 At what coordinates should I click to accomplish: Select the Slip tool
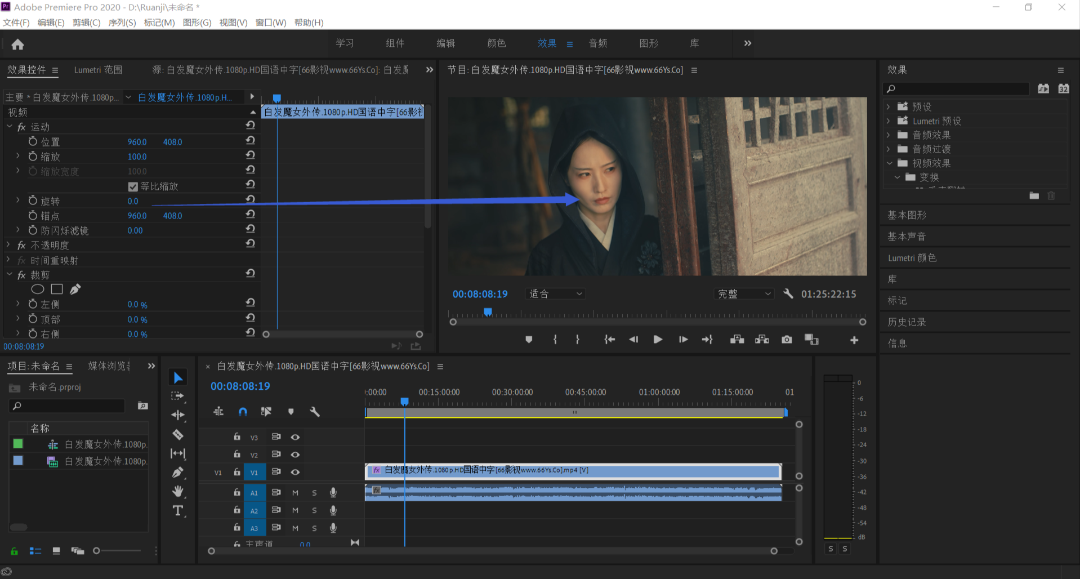tap(178, 453)
